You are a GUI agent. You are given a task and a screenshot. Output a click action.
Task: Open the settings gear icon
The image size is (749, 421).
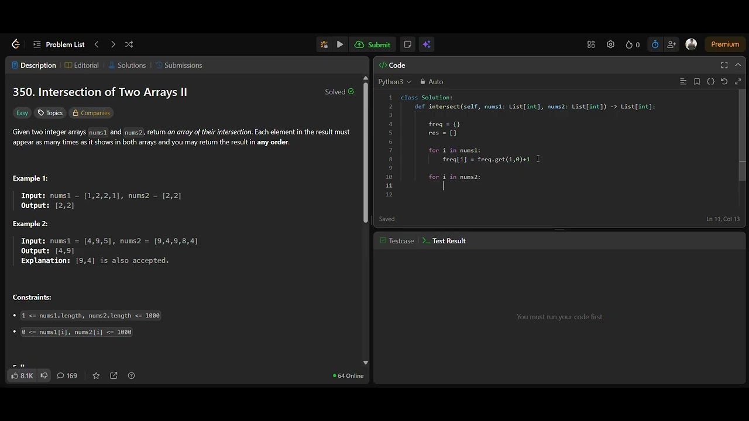[x=610, y=44]
